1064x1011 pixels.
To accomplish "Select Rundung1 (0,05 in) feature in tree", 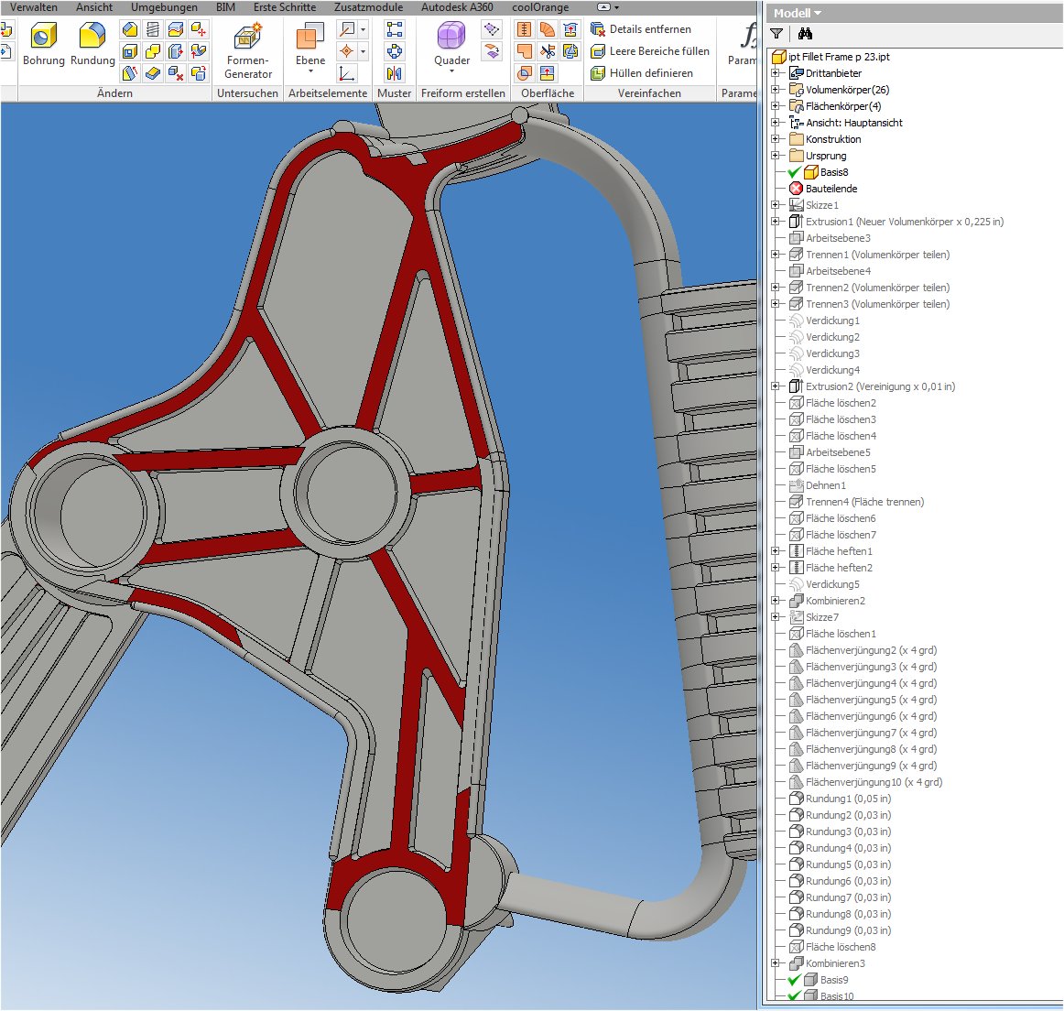I will coord(847,799).
